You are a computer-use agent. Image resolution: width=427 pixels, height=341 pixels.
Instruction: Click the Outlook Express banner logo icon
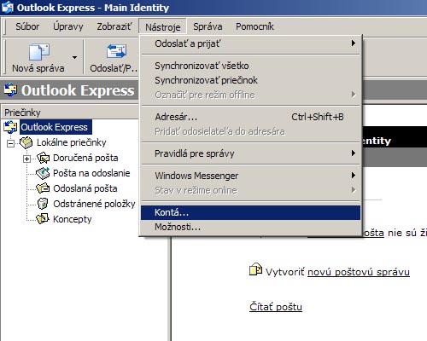coord(10,90)
